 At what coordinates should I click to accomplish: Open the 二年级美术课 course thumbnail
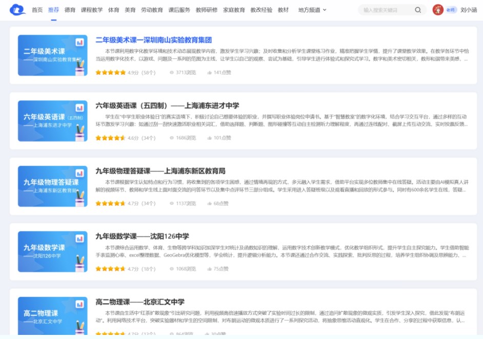coord(53,55)
